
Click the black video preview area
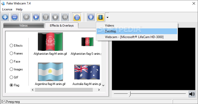(x=154, y=59)
